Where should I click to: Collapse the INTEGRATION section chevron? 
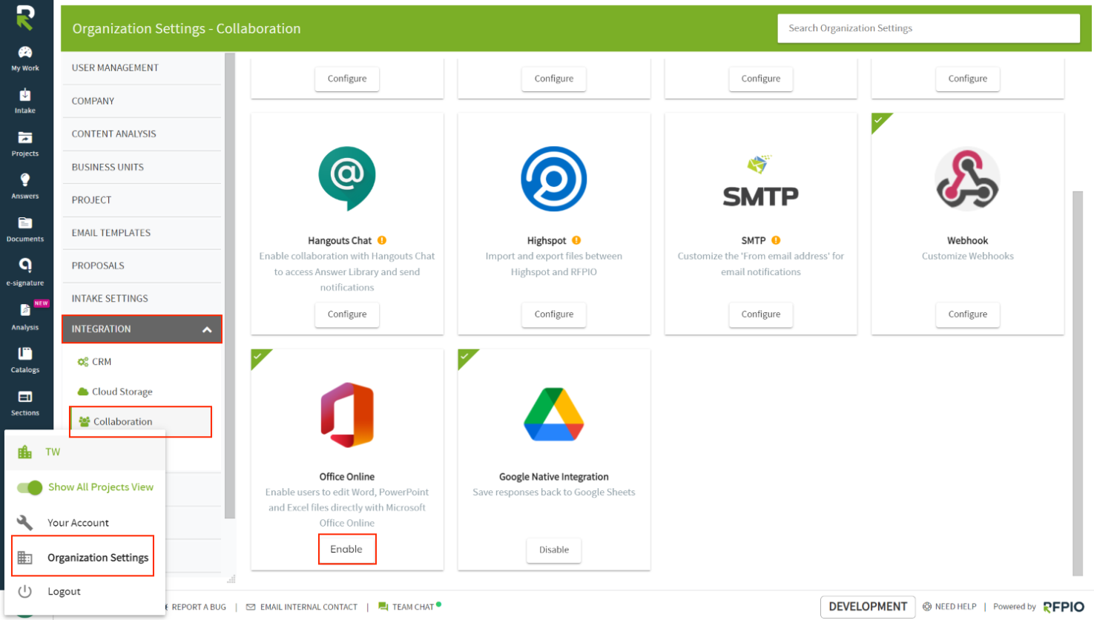click(x=207, y=329)
